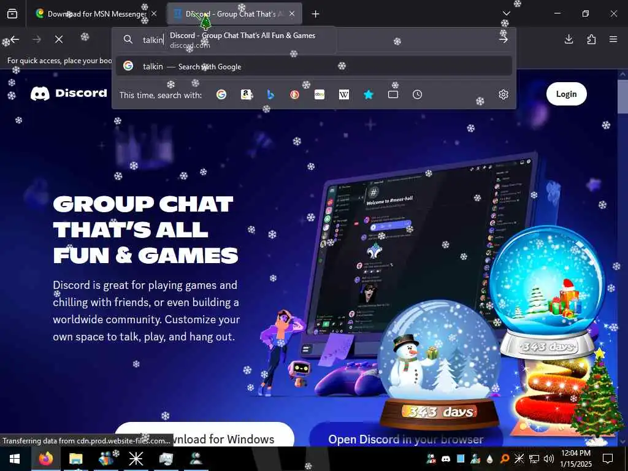Search this time with Google icon

coord(221,94)
